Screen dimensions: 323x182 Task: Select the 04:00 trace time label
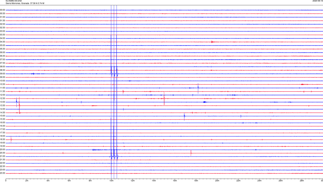coord(3,38)
